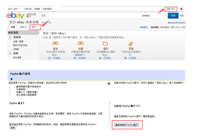The height and width of the screenshot is (136, 197).
Task: Select 已刪除 in the sidebar
Action: click(x=16, y=49)
